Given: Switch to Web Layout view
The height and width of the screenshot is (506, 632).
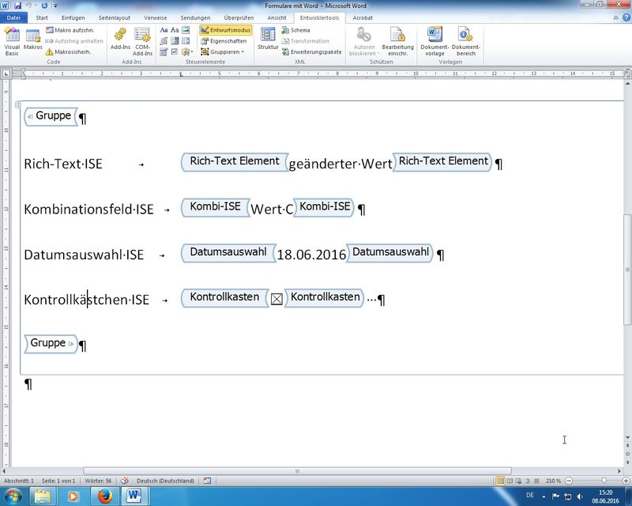Looking at the screenshot, I should pyautogui.click(x=518, y=481).
